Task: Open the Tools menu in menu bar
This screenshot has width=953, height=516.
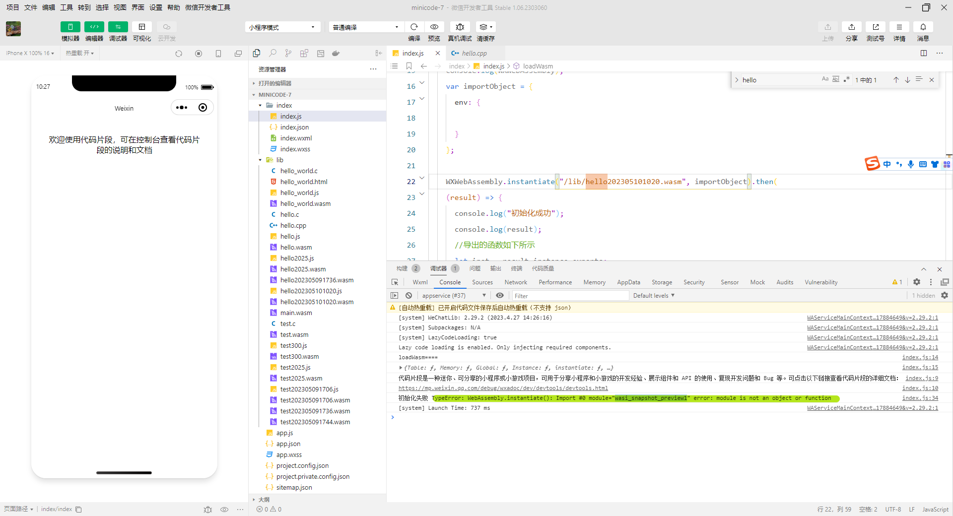Action: [x=66, y=7]
